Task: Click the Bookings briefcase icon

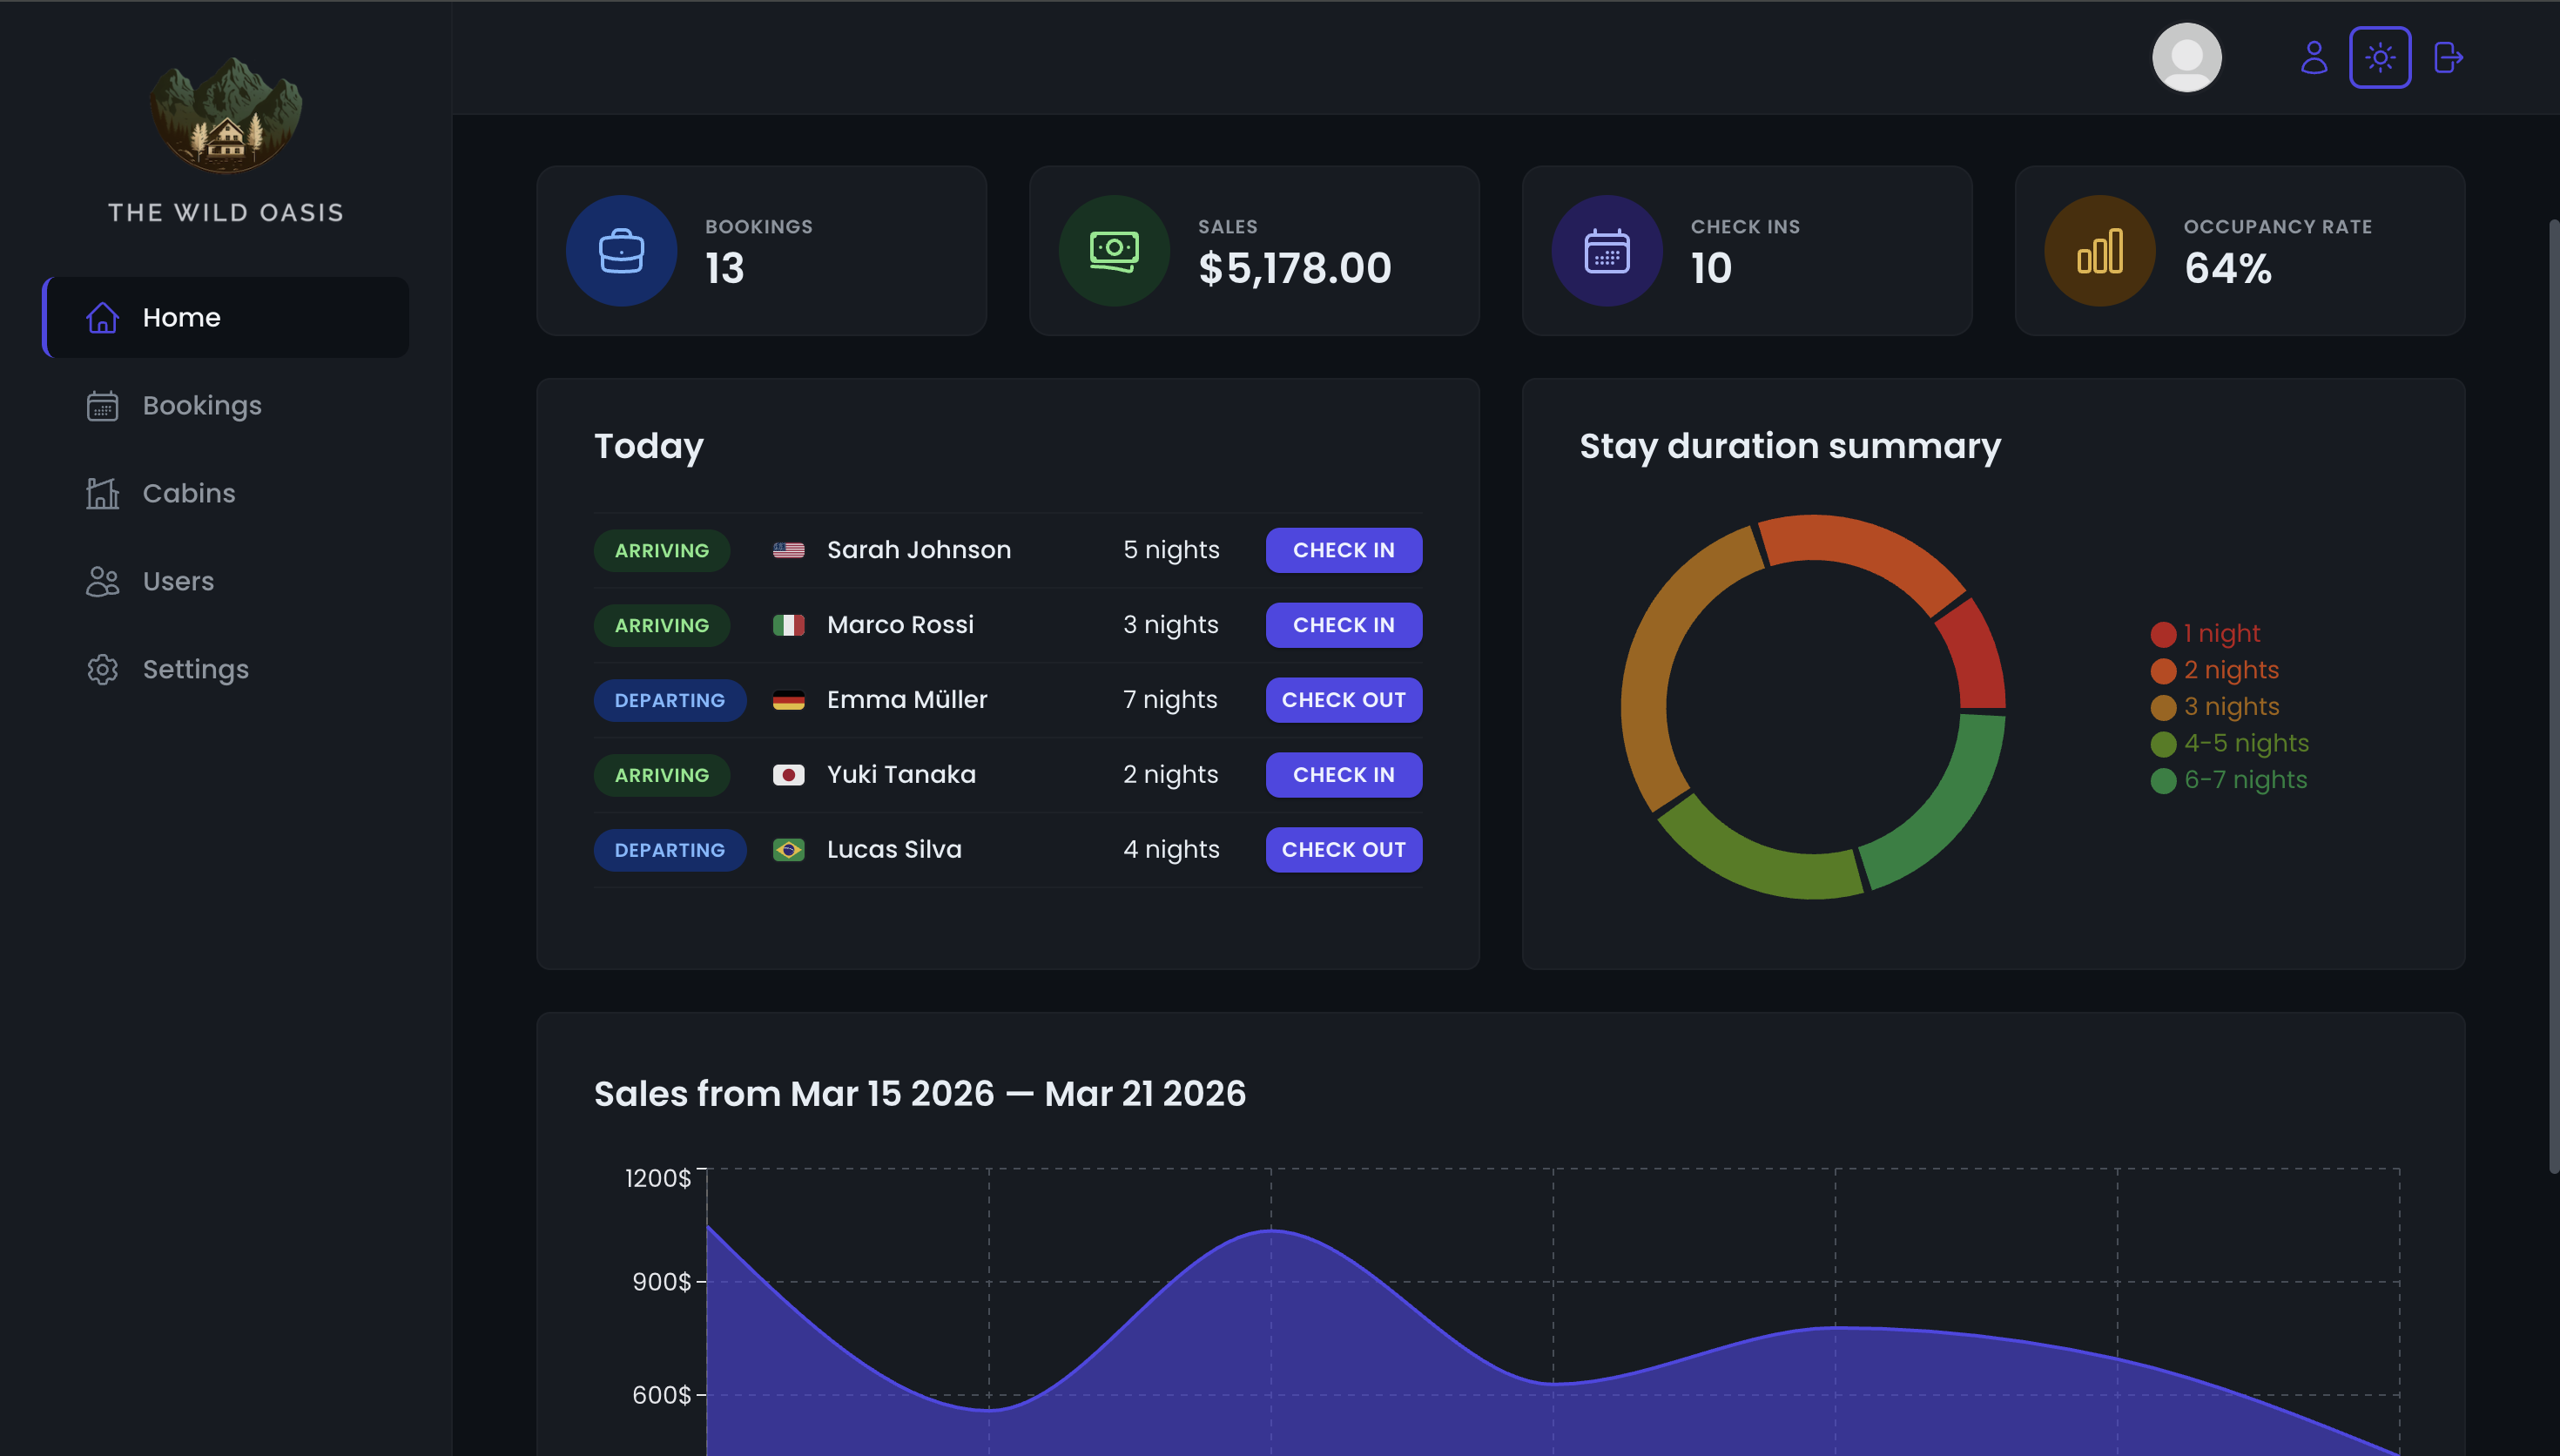Action: pyautogui.click(x=621, y=251)
